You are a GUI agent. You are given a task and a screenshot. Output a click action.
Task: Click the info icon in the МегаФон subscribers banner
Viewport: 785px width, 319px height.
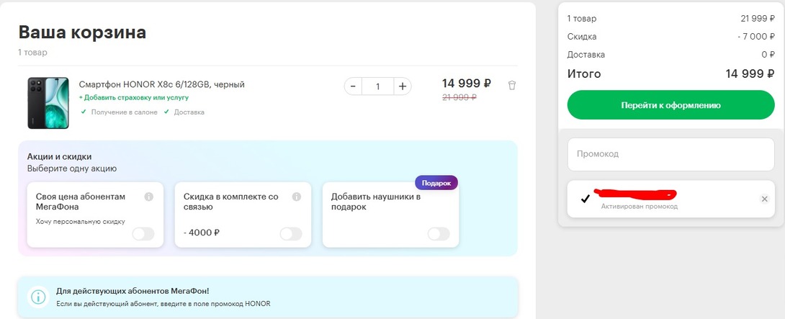pos(37,297)
